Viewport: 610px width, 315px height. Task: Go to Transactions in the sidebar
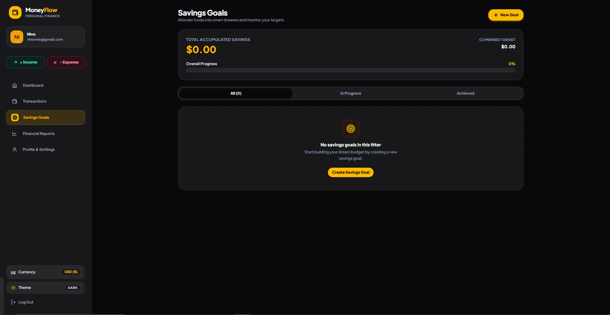pyautogui.click(x=45, y=101)
